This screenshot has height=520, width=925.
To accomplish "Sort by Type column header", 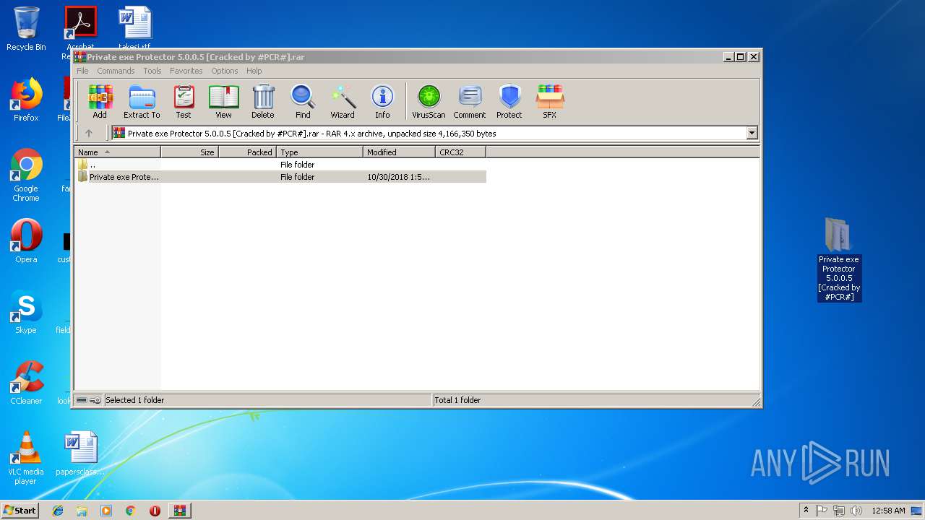I will point(320,152).
